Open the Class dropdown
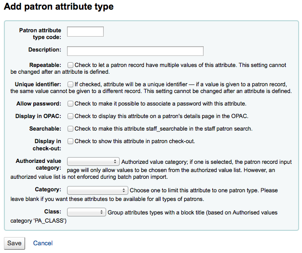 coord(86,212)
